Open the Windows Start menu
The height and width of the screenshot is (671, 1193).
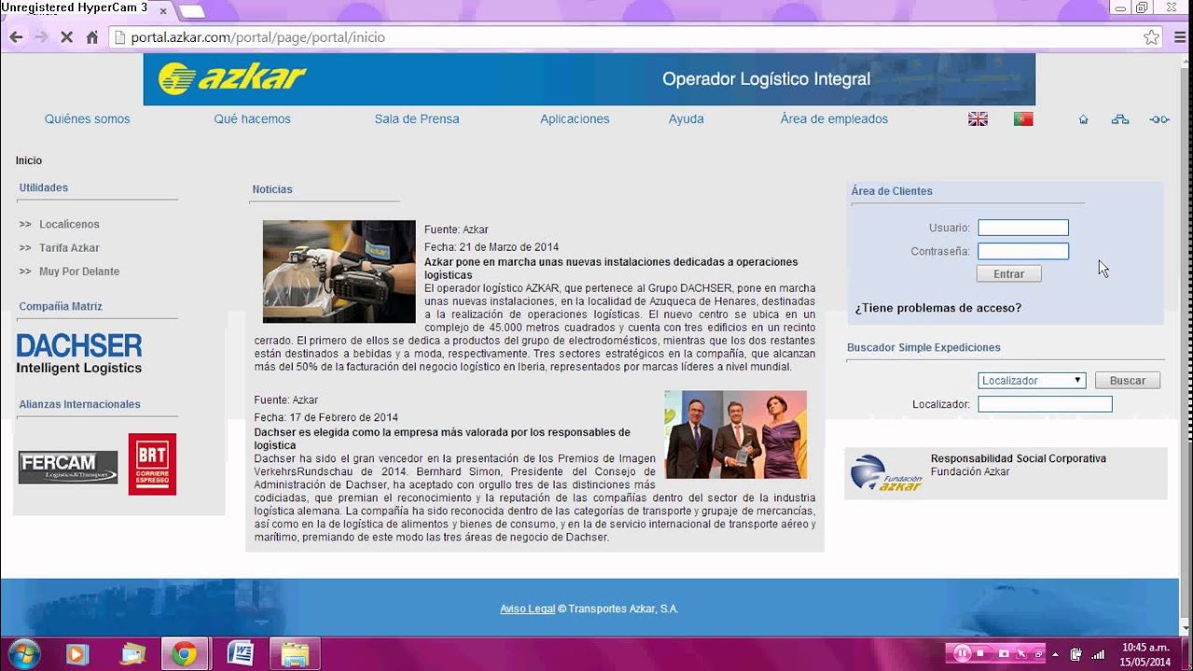click(22, 653)
